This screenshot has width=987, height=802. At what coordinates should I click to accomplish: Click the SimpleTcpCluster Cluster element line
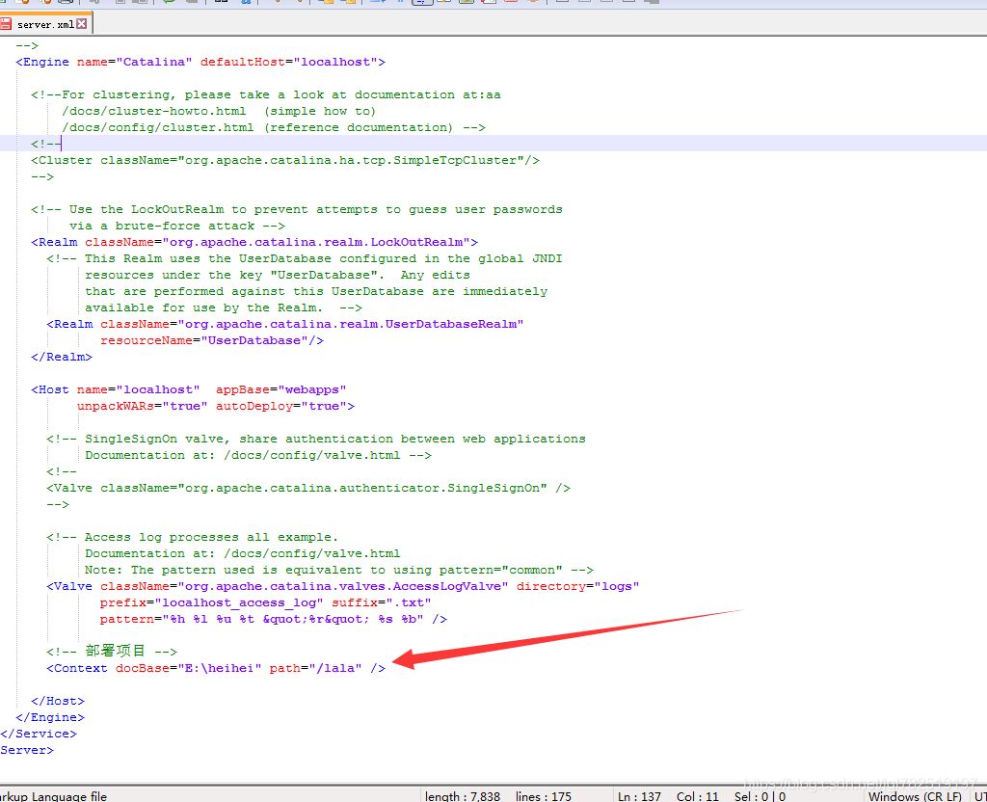(285, 160)
